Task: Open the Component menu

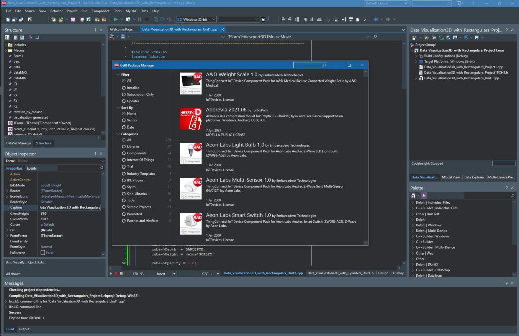Action: (100, 11)
